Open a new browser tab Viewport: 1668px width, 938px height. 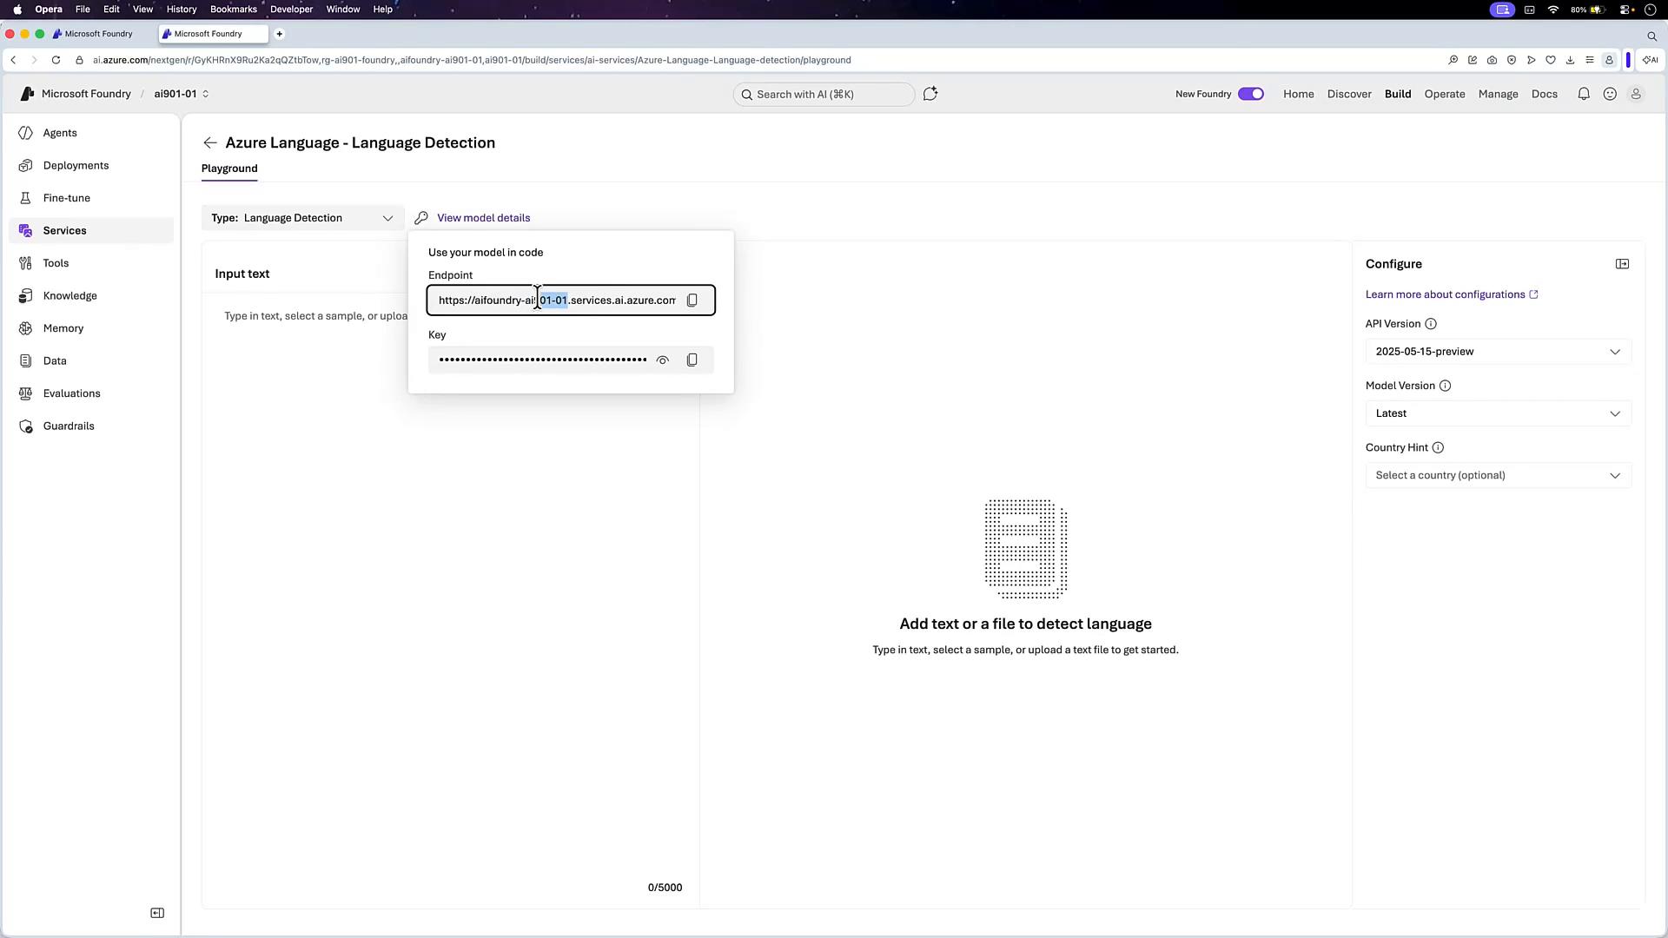pyautogui.click(x=280, y=34)
